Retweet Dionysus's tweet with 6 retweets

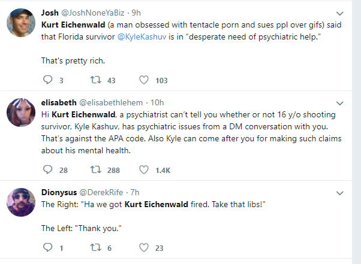pos(95,247)
